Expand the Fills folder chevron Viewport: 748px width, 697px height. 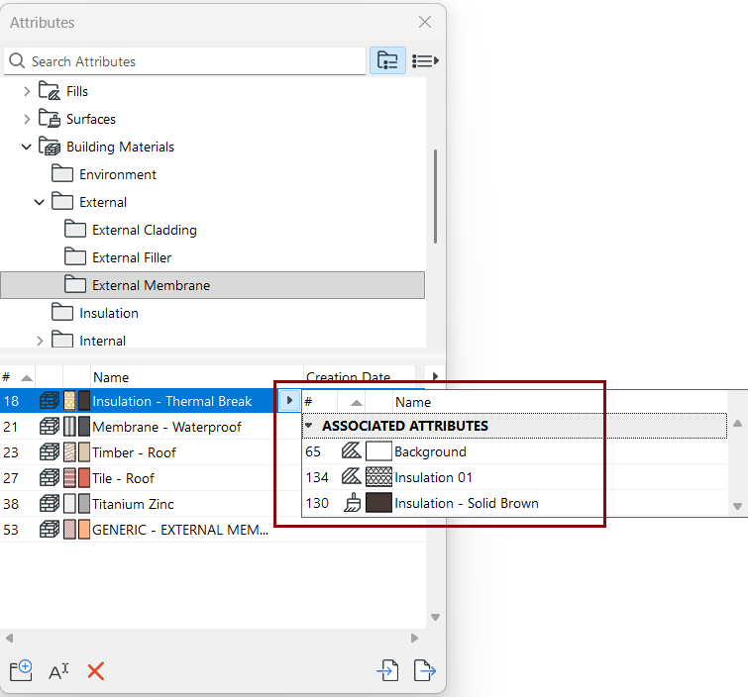click(27, 91)
